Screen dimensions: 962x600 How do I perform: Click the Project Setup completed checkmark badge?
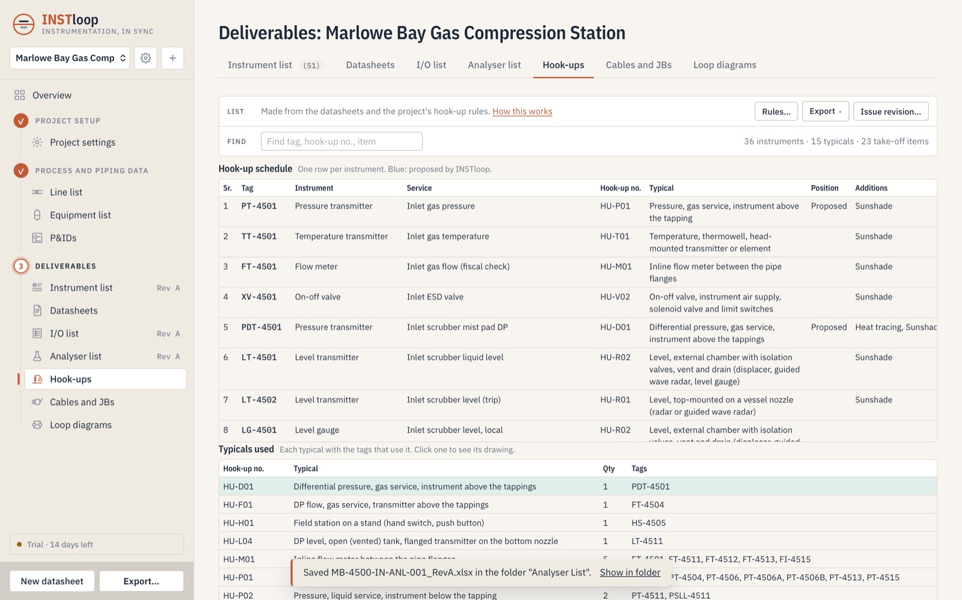click(x=21, y=121)
